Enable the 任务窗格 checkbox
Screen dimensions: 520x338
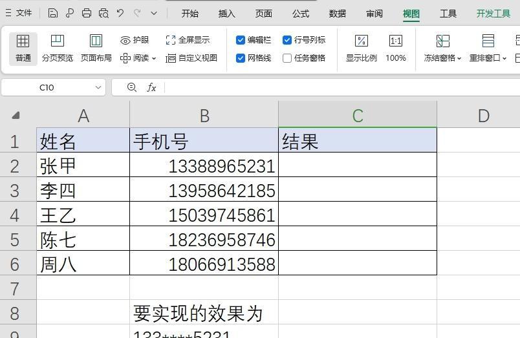[287, 58]
